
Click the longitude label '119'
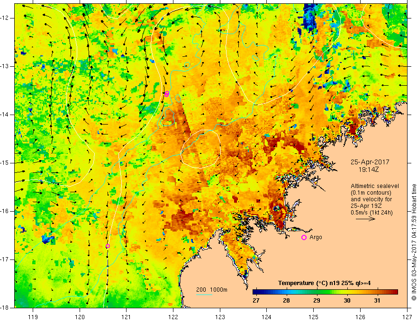tap(33, 317)
